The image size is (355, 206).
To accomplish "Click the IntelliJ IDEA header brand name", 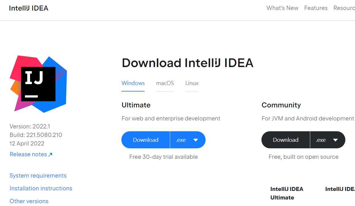I will (x=29, y=8).
